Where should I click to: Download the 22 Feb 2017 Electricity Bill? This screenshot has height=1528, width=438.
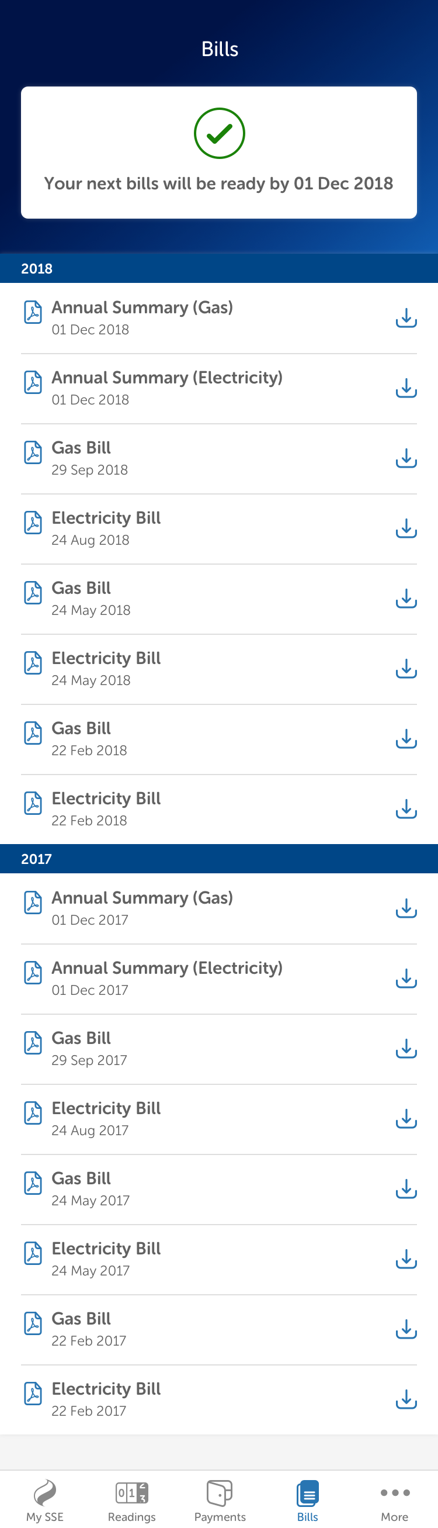[406, 1400]
